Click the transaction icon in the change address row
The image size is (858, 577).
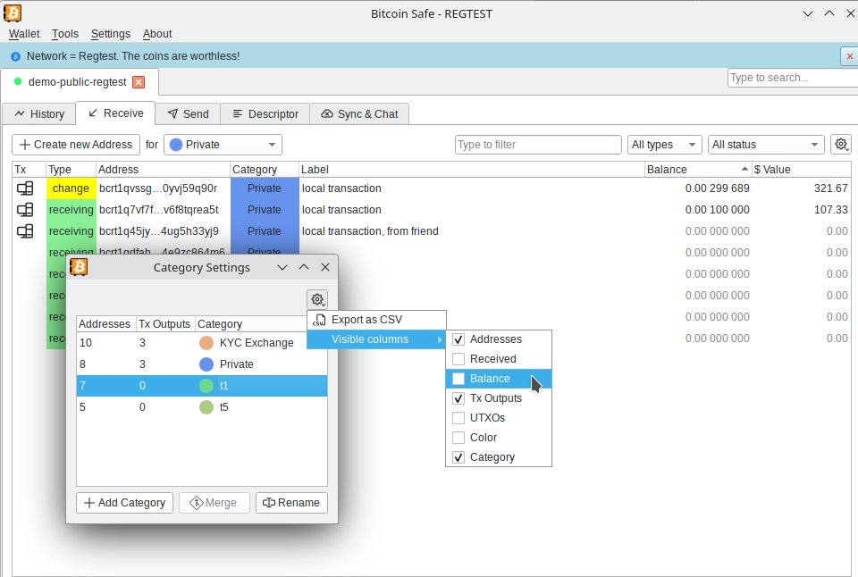25,188
